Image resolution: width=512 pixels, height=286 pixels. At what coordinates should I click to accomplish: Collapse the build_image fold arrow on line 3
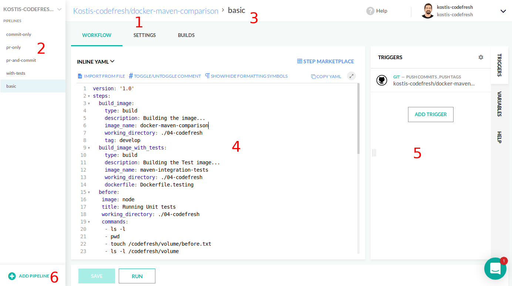pos(89,104)
